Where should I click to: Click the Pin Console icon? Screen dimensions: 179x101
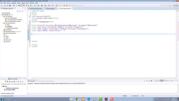coord(166,81)
